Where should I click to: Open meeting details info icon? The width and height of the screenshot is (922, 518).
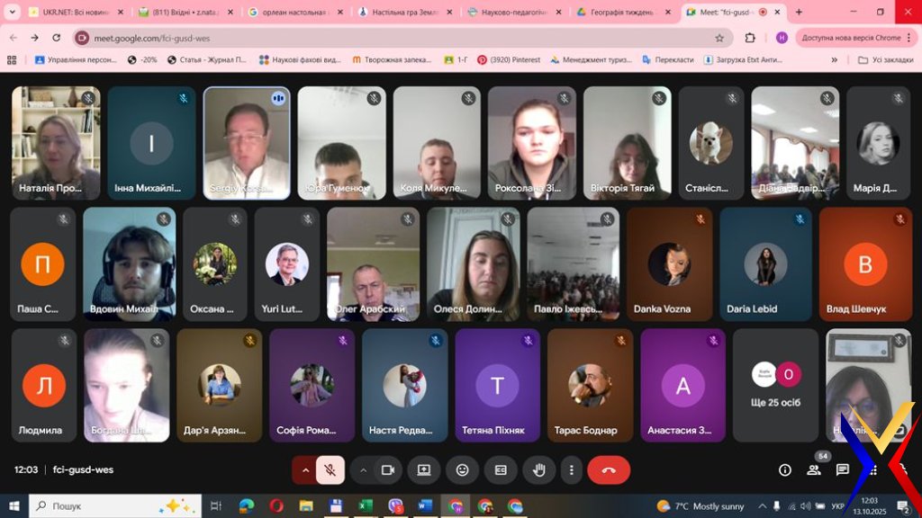[784, 469]
